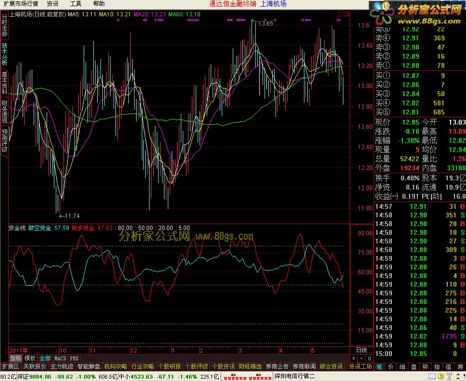The width and height of the screenshot is (466, 381).
Task: Click the MA20: 13.23 label
Action: [x=150, y=14]
